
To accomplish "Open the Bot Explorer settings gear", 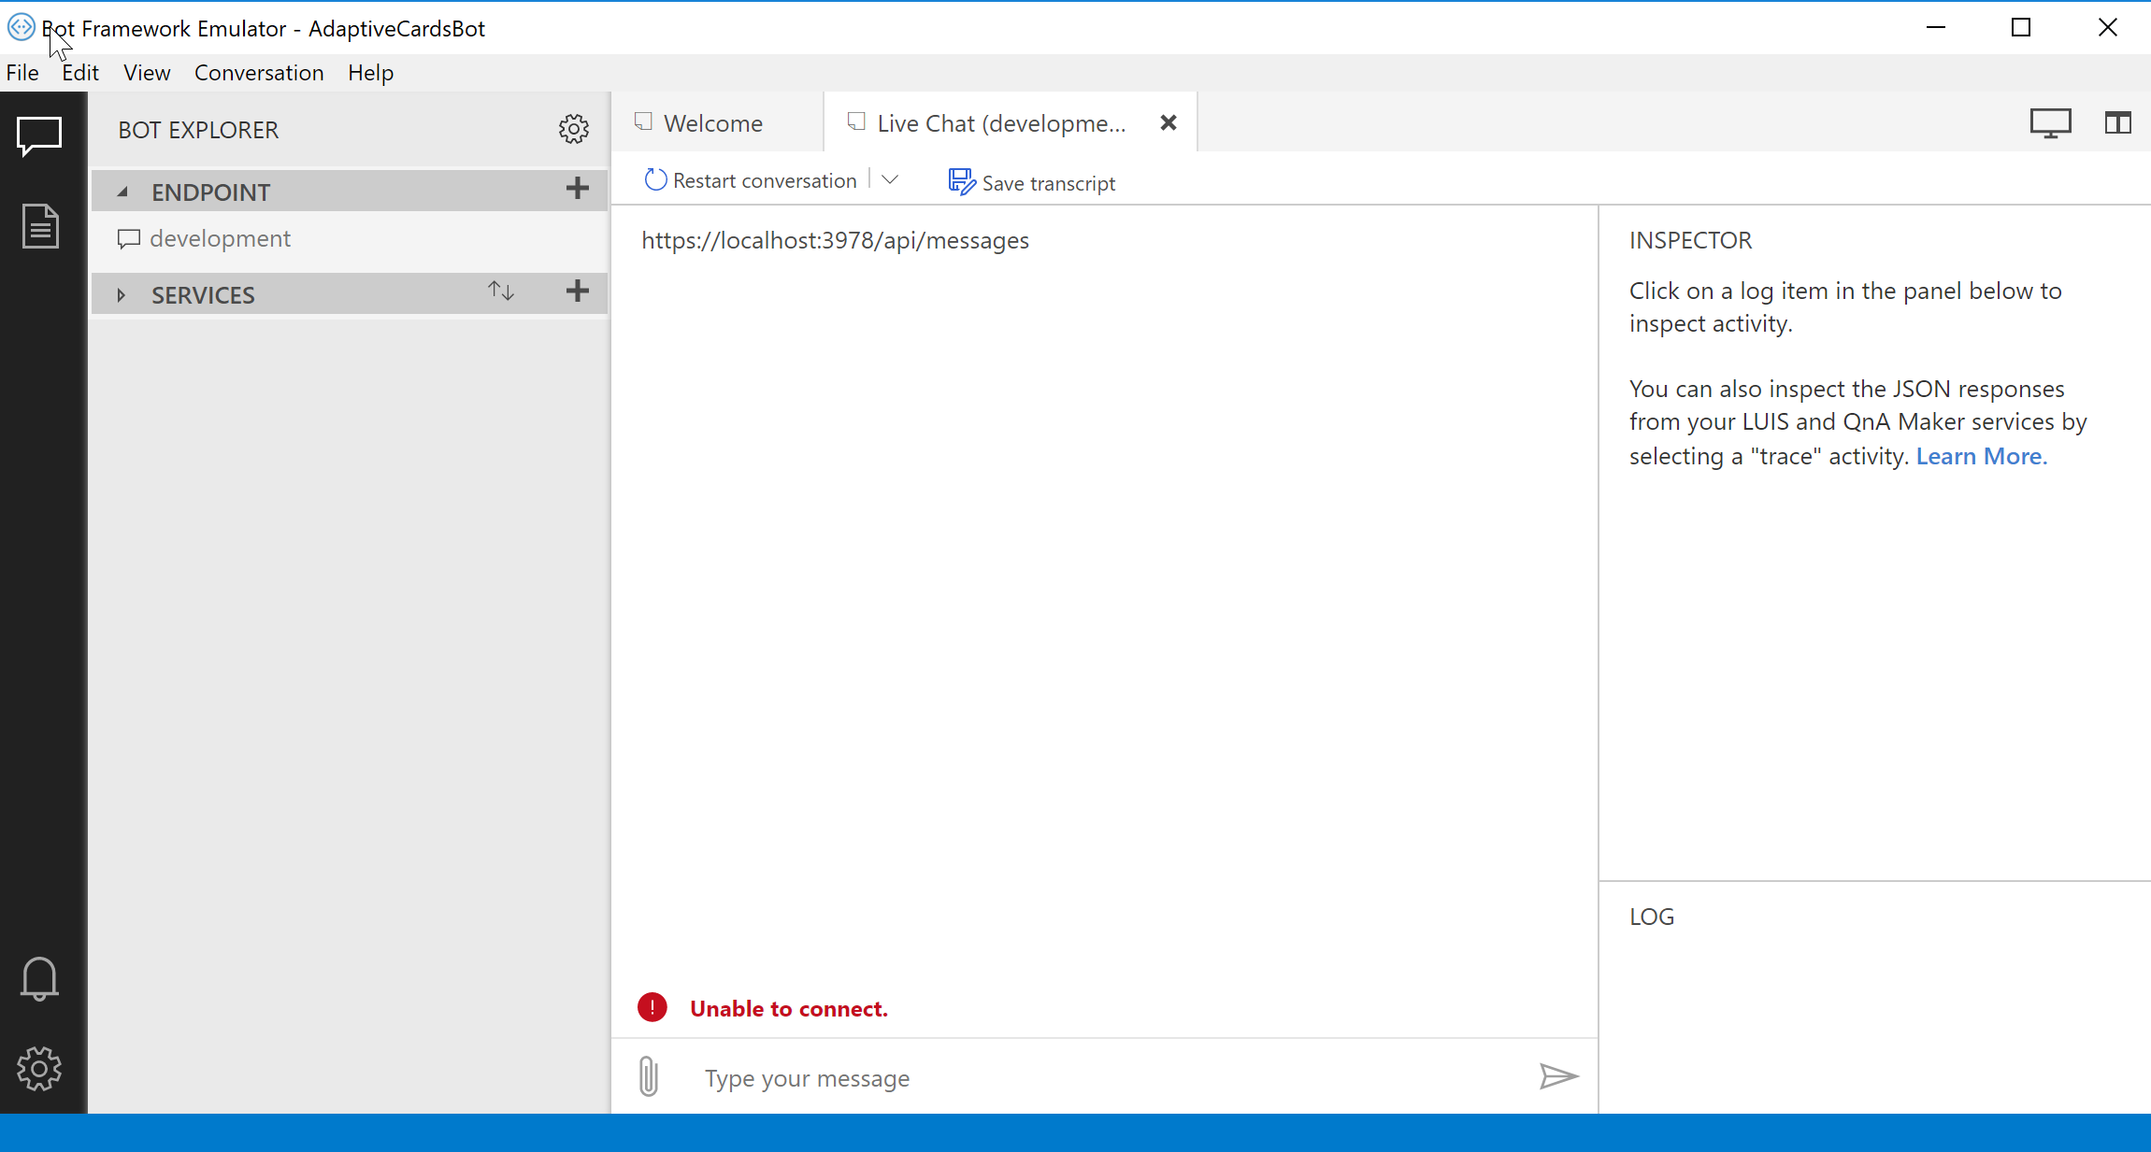I will (x=574, y=129).
